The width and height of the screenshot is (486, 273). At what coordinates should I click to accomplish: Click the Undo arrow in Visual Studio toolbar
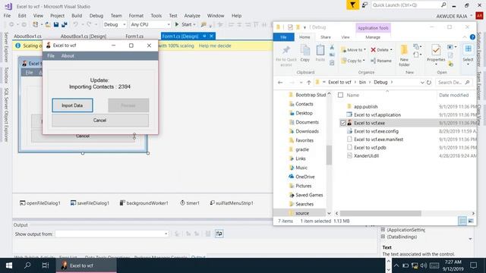tap(75, 24)
